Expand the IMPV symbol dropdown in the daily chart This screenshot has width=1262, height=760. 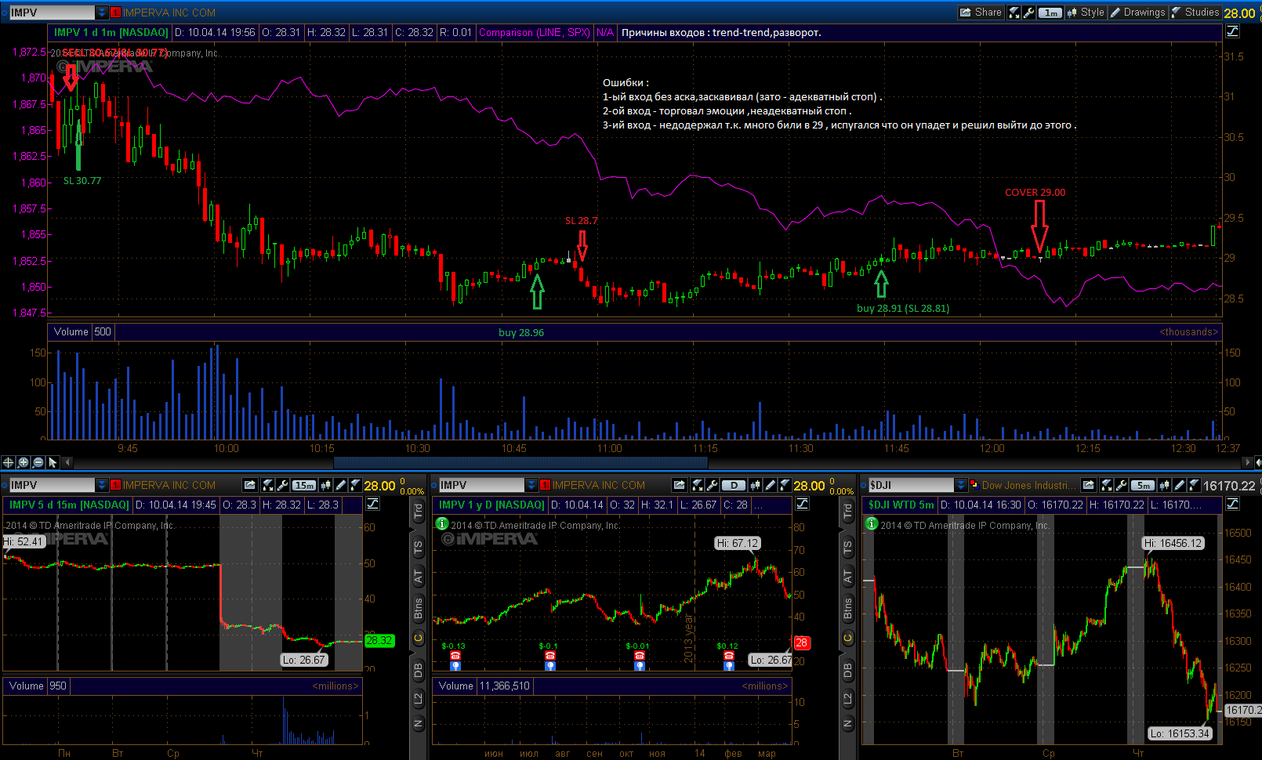[x=531, y=485]
